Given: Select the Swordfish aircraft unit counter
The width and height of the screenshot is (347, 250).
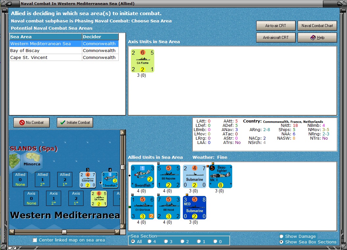Looking at the screenshot, I should (142, 177).
